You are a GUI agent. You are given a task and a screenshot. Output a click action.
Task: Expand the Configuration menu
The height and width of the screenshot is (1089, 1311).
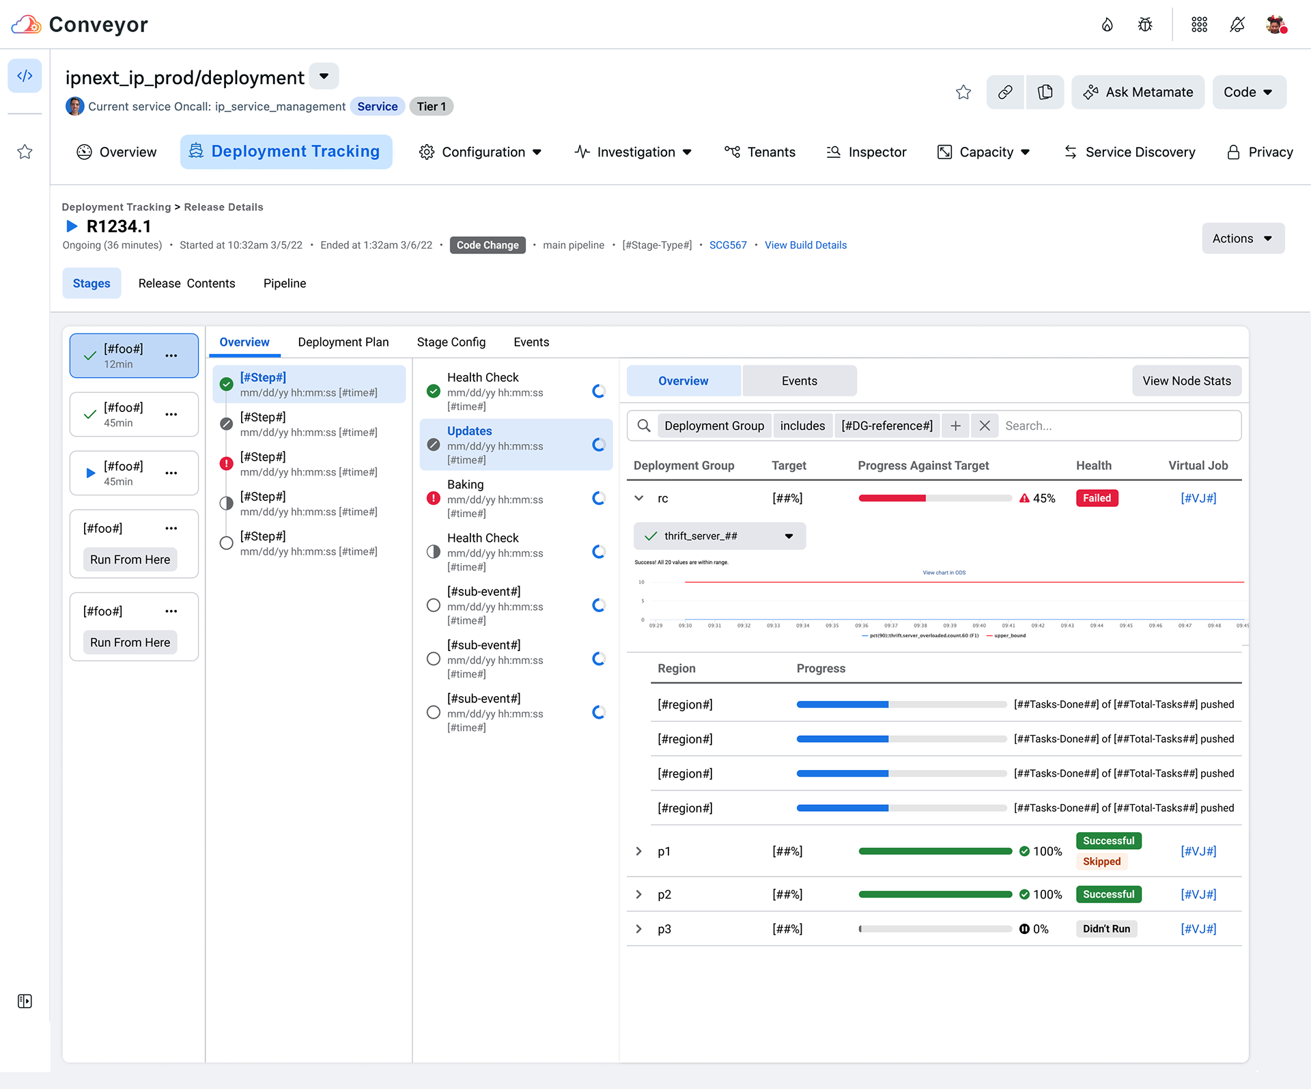[481, 152]
